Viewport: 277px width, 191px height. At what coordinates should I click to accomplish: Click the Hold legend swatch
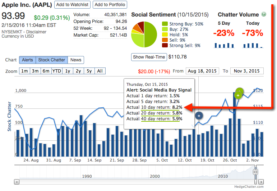pos(165,34)
